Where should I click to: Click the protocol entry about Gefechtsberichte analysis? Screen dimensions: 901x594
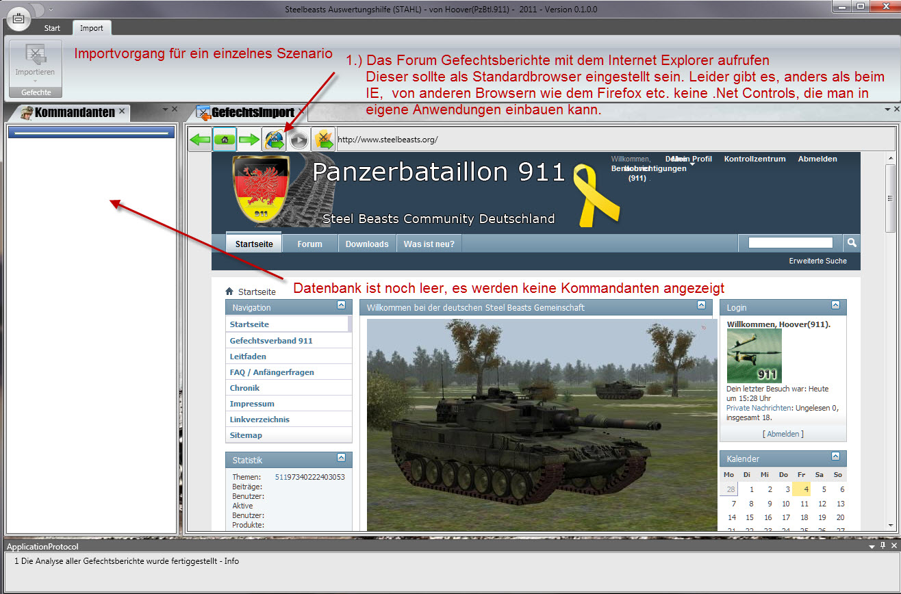(127, 561)
